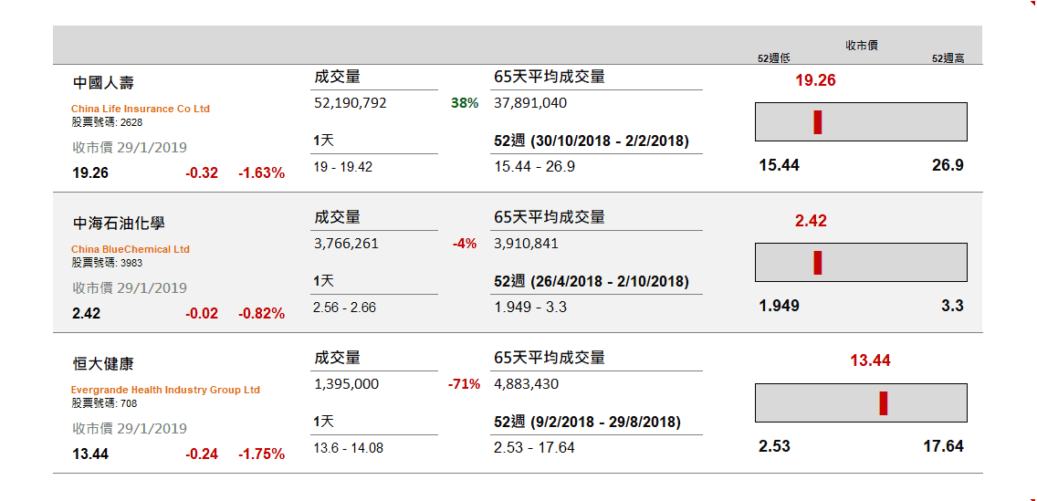The image size is (1037, 501).
Task: Click the 52-week low value 2.53
Action: click(774, 446)
